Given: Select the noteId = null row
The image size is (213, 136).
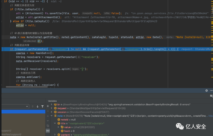Looking at the screenshot, I should coord(68,120).
